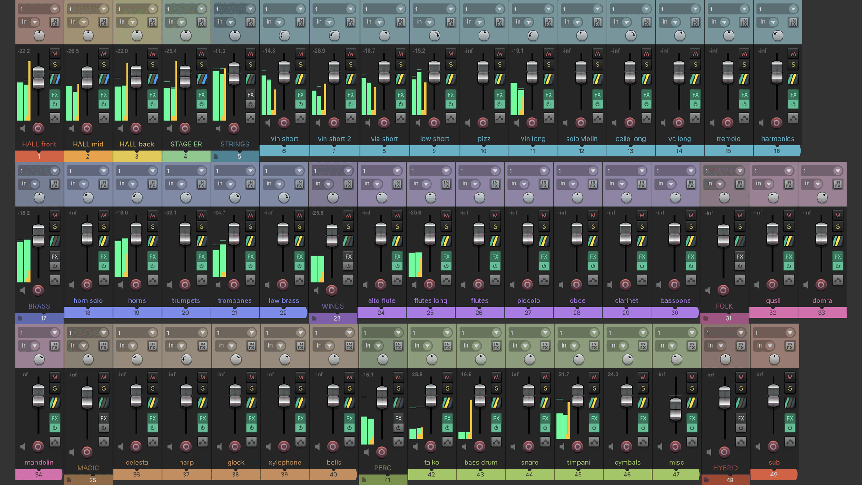This screenshot has height=485, width=862.
Task: Open routing icon on vln short track
Action: point(300,79)
